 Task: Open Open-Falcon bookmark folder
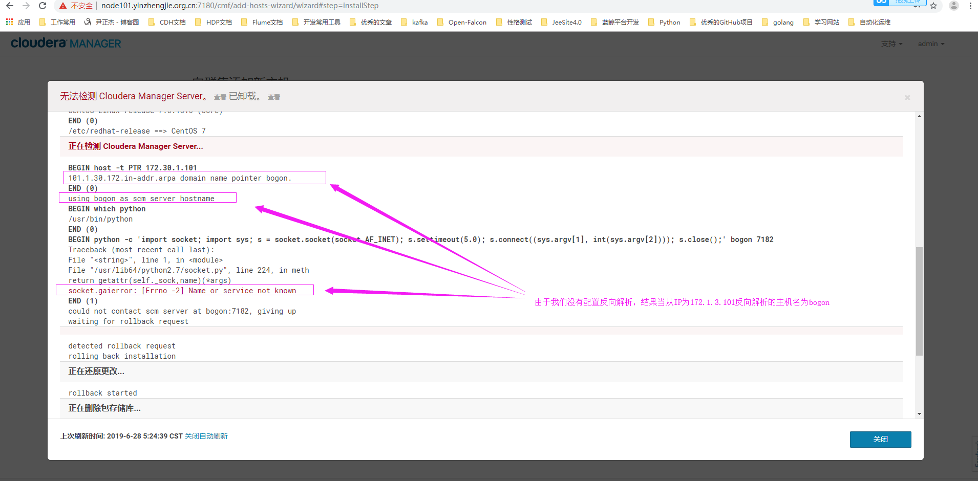click(461, 22)
